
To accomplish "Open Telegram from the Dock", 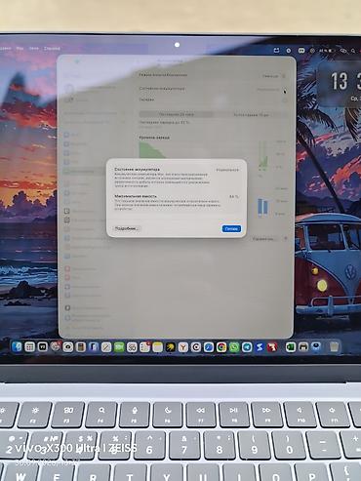I will [247, 347].
